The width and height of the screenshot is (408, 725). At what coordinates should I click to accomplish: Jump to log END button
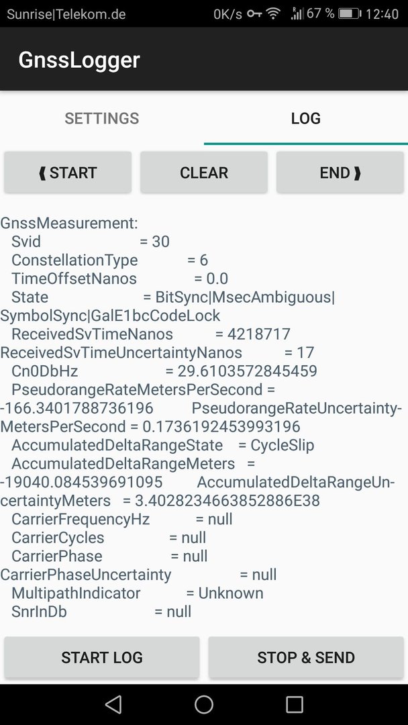tap(340, 172)
